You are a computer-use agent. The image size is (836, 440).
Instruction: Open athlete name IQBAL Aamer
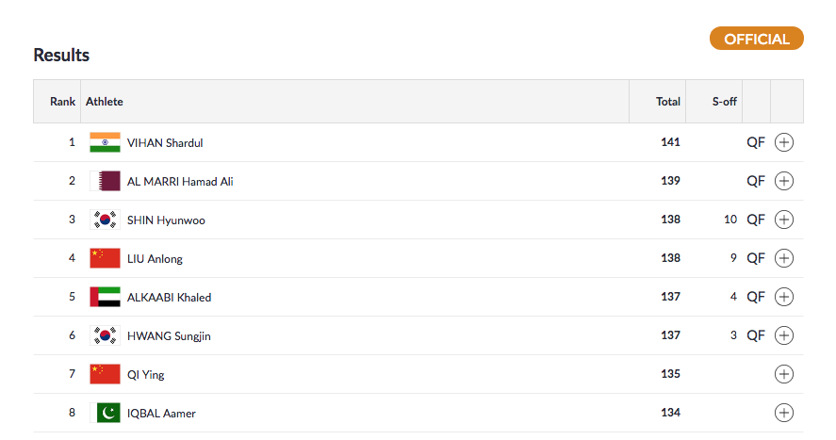161,414
